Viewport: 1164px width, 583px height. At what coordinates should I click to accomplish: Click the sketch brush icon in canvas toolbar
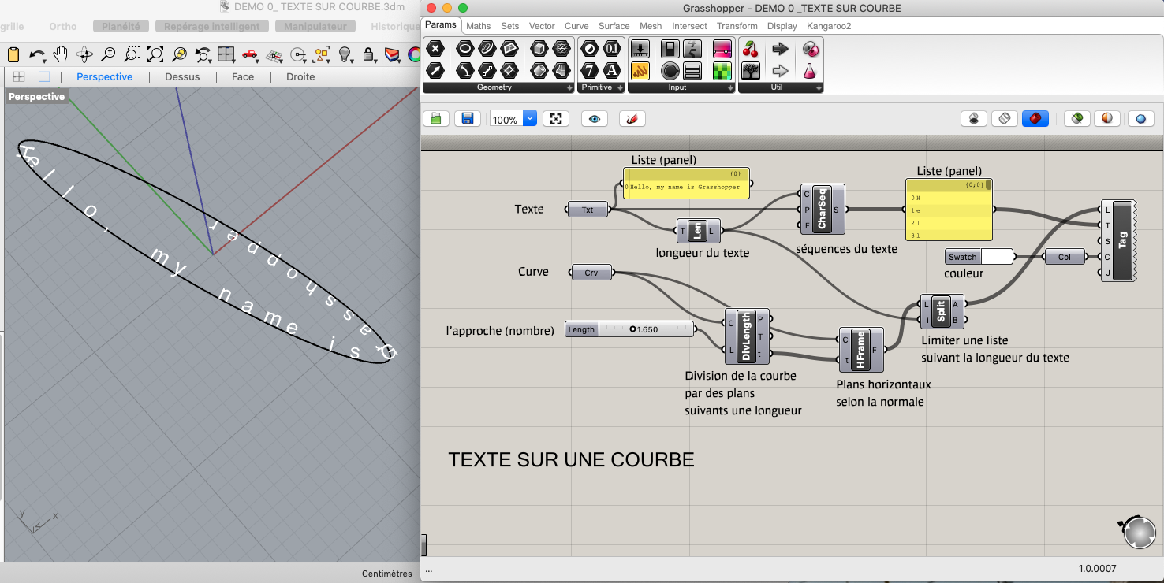point(632,118)
